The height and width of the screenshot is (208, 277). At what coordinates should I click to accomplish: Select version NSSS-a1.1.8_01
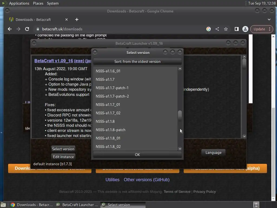(135, 138)
